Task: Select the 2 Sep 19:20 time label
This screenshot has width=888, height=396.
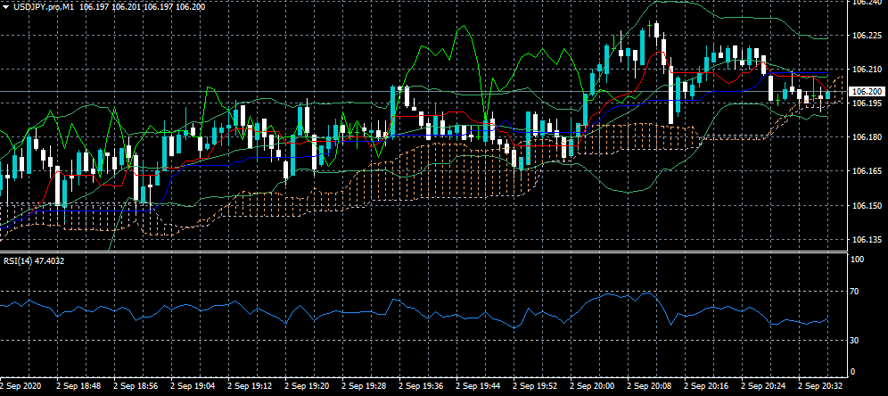Action: pyautogui.click(x=306, y=385)
